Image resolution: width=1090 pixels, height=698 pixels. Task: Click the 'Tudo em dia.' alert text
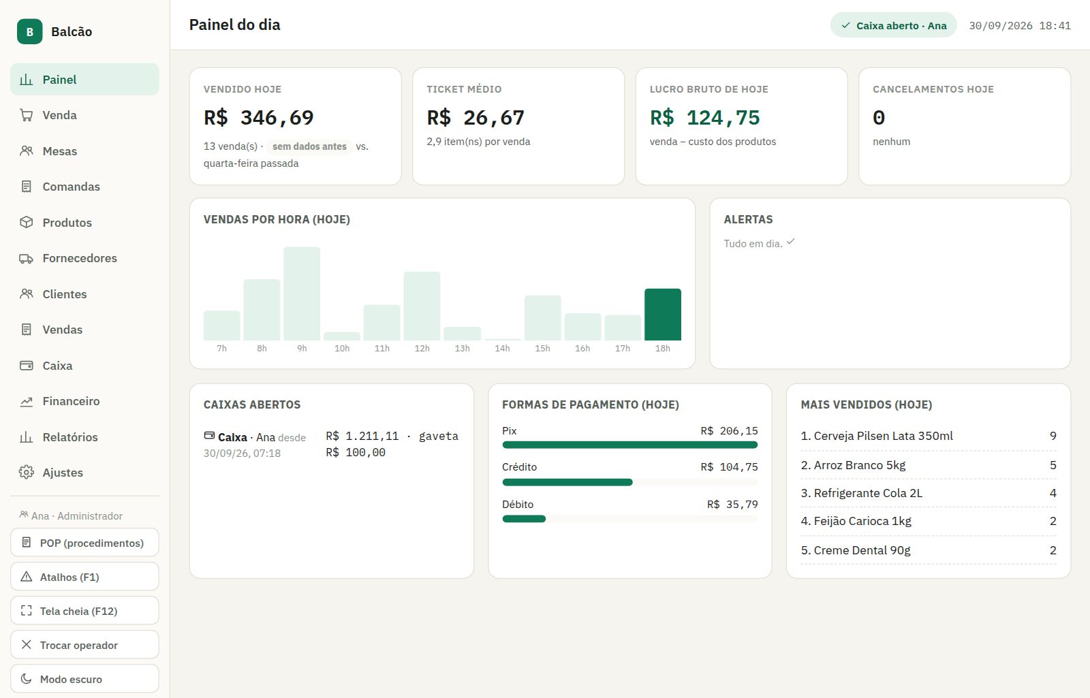coord(753,244)
